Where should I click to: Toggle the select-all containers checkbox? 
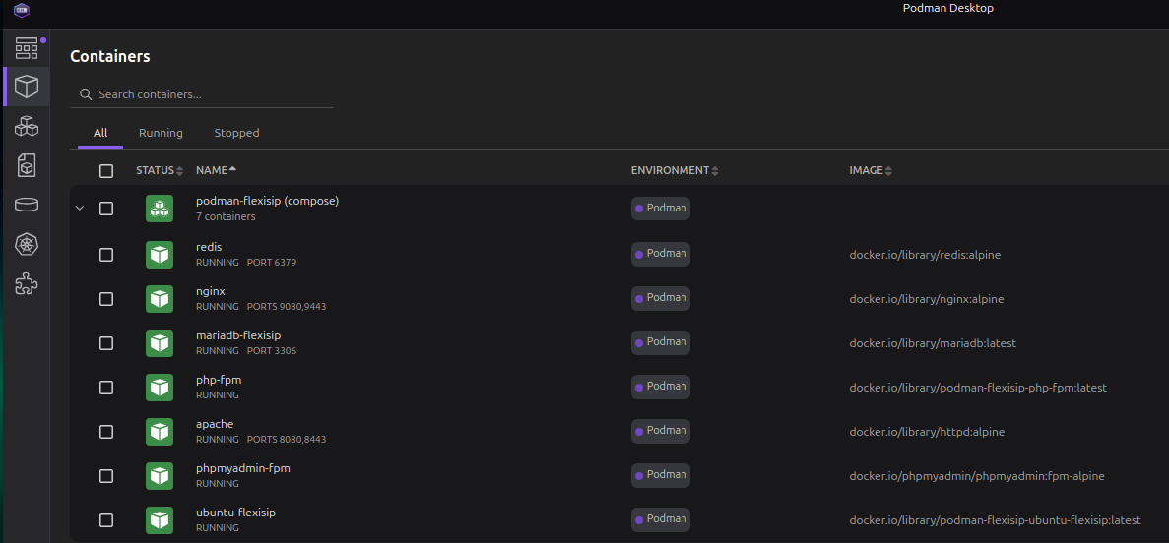105,171
